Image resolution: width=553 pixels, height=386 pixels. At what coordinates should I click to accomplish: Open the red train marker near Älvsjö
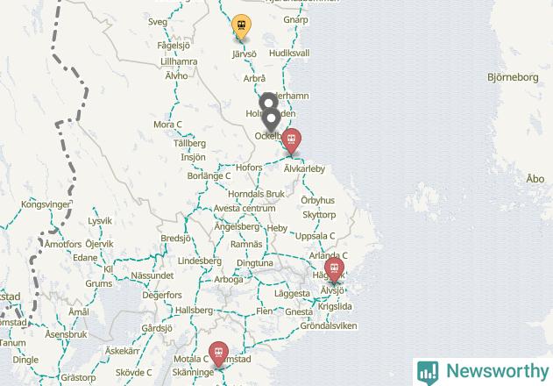(334, 270)
